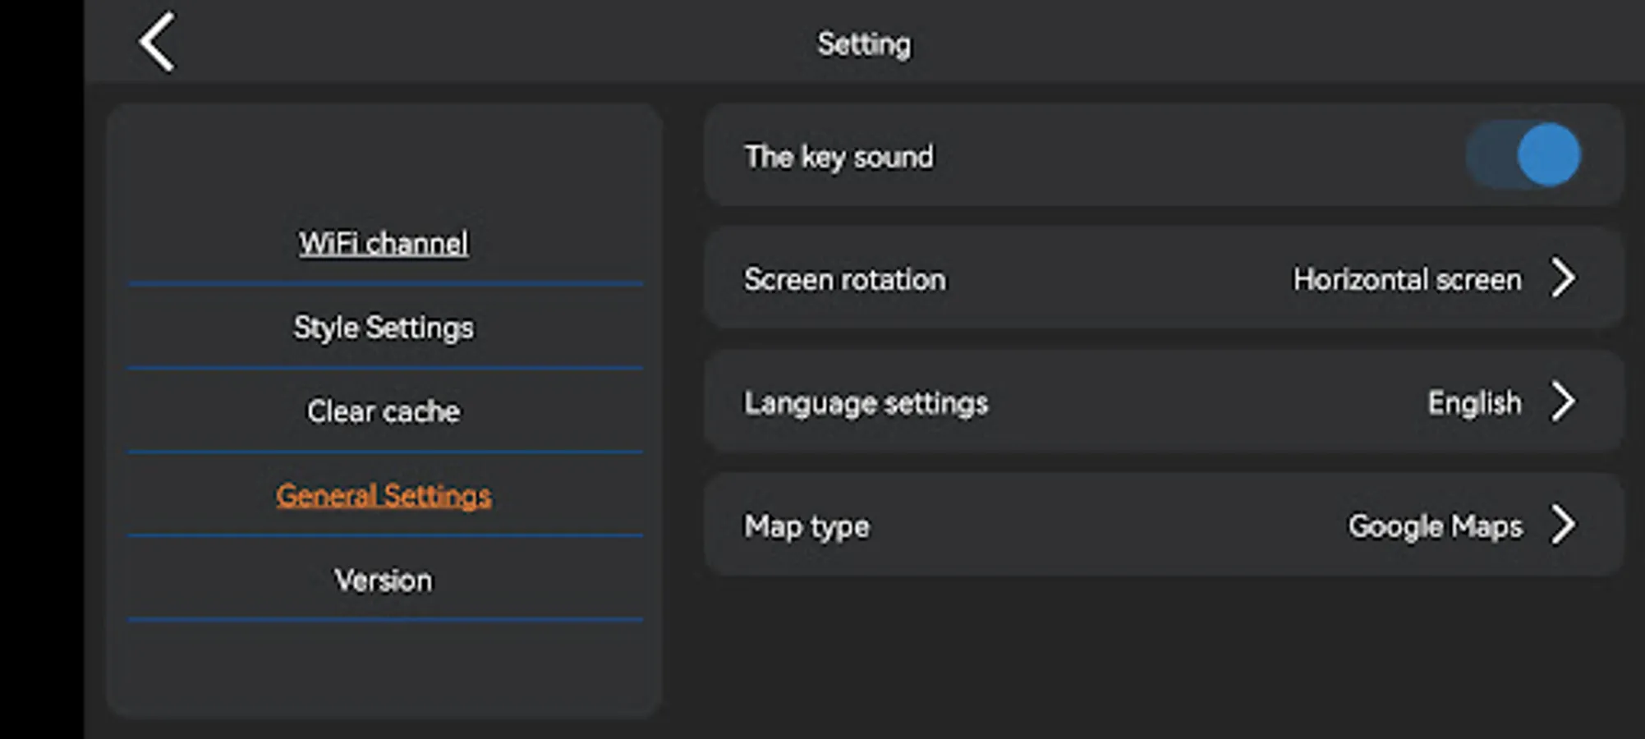Click the Horizontal screen value
Screen dimensions: 1645x739
tap(1407, 280)
